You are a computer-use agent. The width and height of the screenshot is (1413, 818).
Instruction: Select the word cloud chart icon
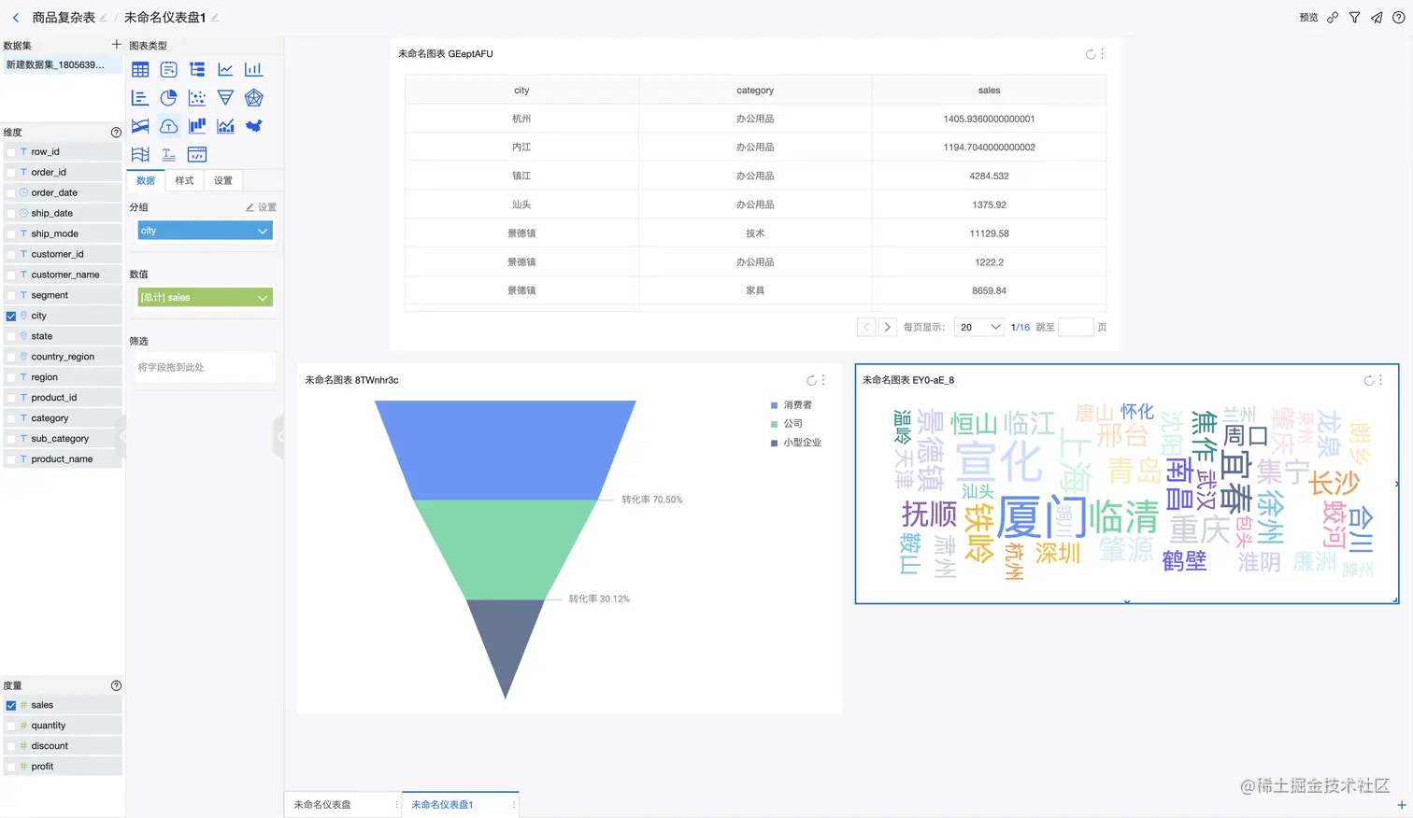[169, 126]
